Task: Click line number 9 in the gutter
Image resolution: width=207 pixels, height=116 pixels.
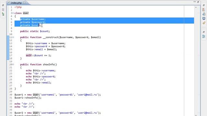Action: coord(11,31)
